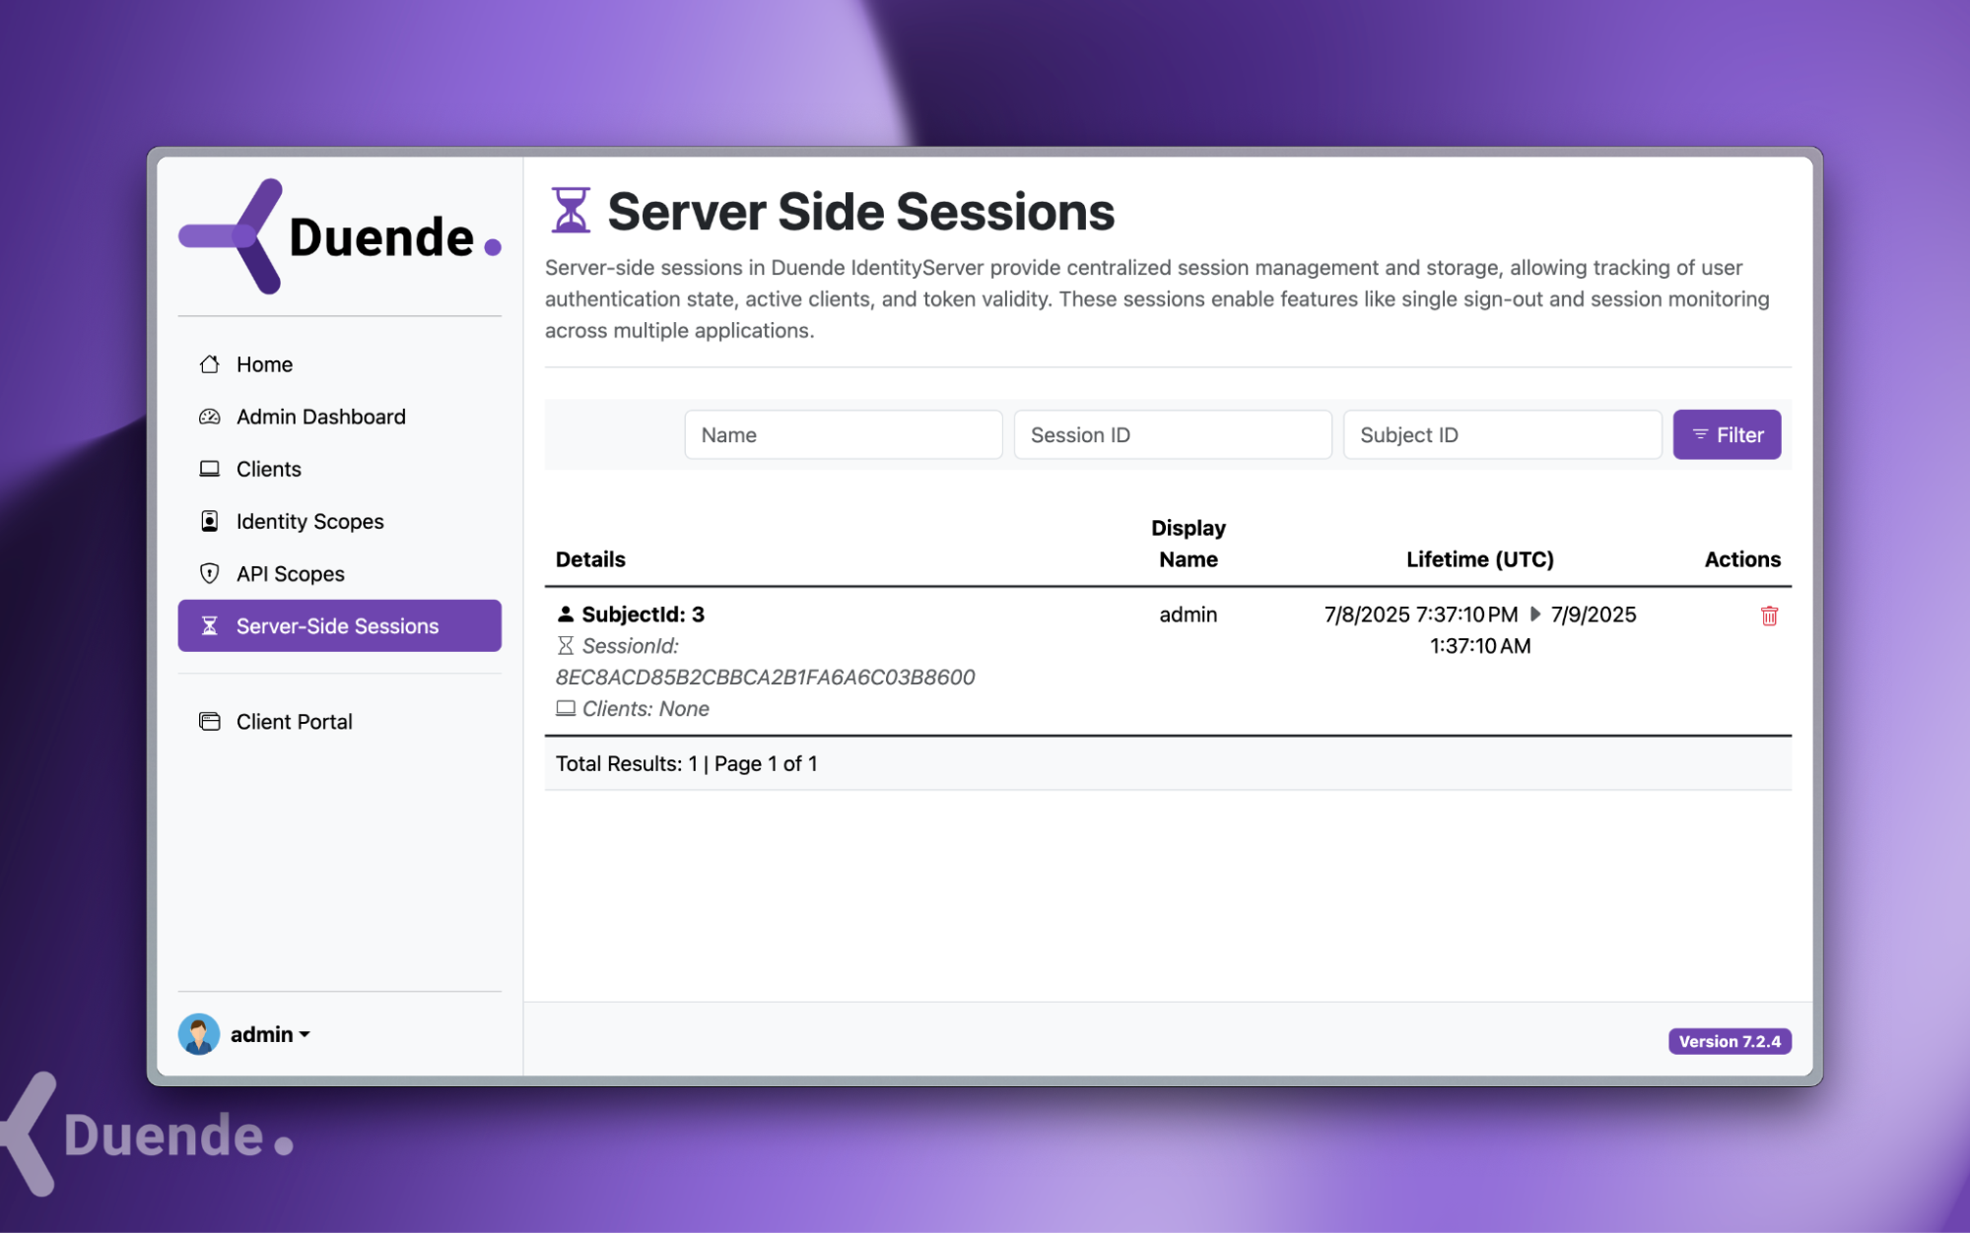Click the Duende logo in the sidebar
Viewport: 1970px width, 1234px height.
[x=339, y=236]
